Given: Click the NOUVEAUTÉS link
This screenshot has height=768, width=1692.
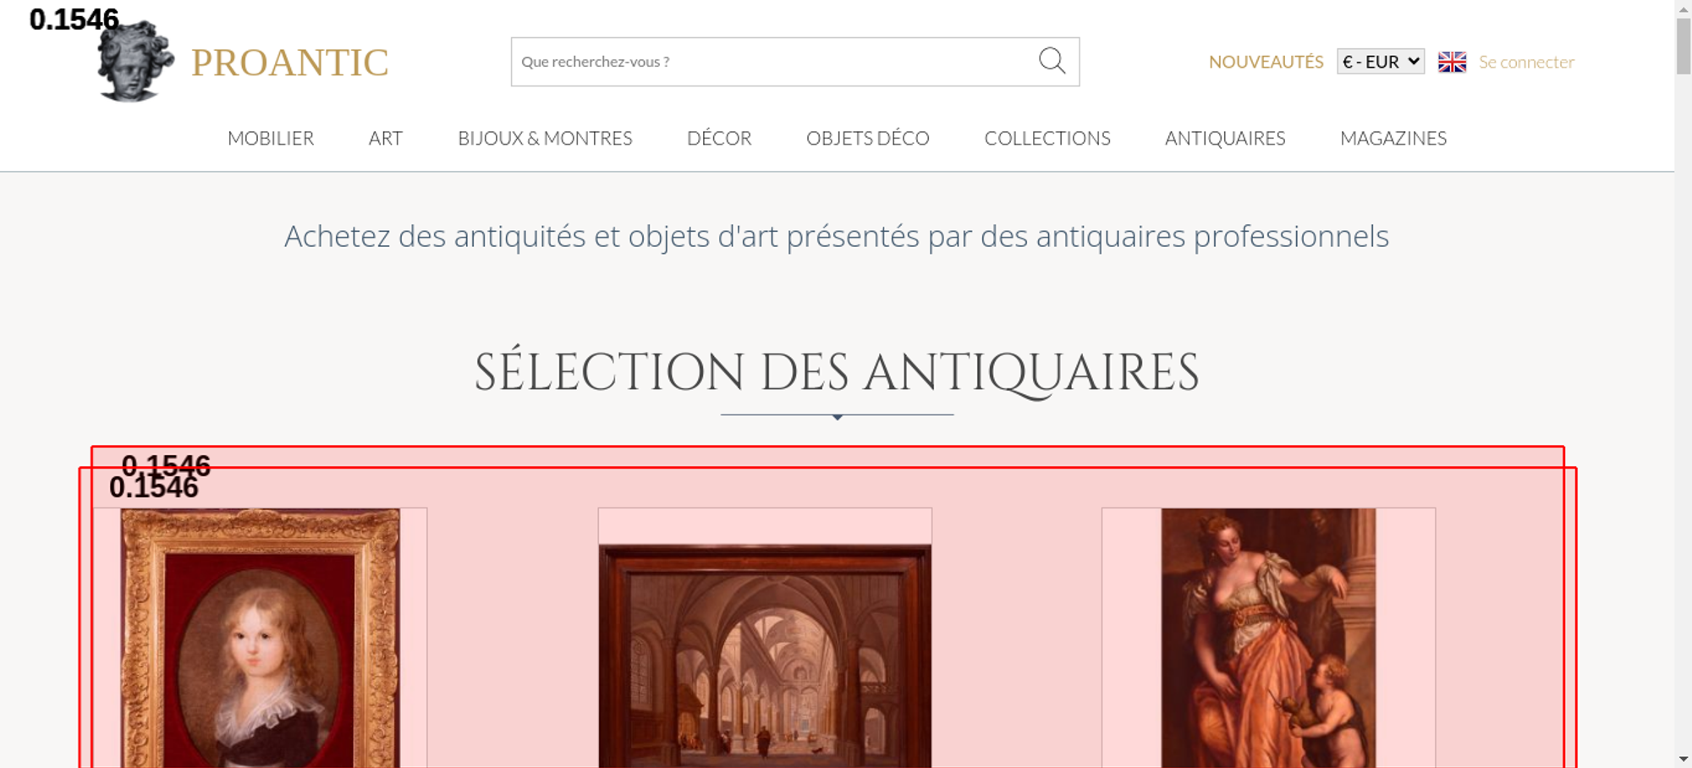Looking at the screenshot, I should (x=1266, y=62).
